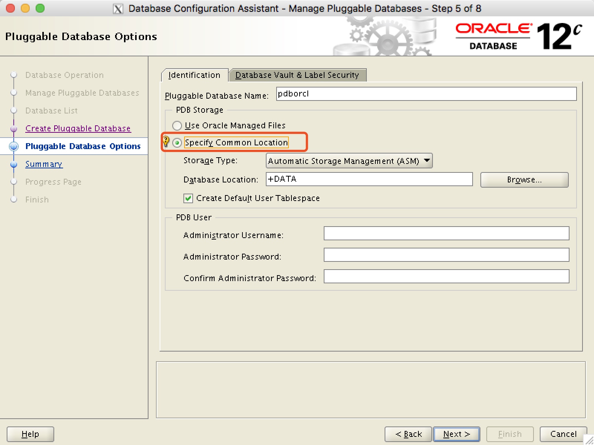This screenshot has height=445, width=594.
Task: Open the Summary step in the sidebar
Action: (x=43, y=164)
